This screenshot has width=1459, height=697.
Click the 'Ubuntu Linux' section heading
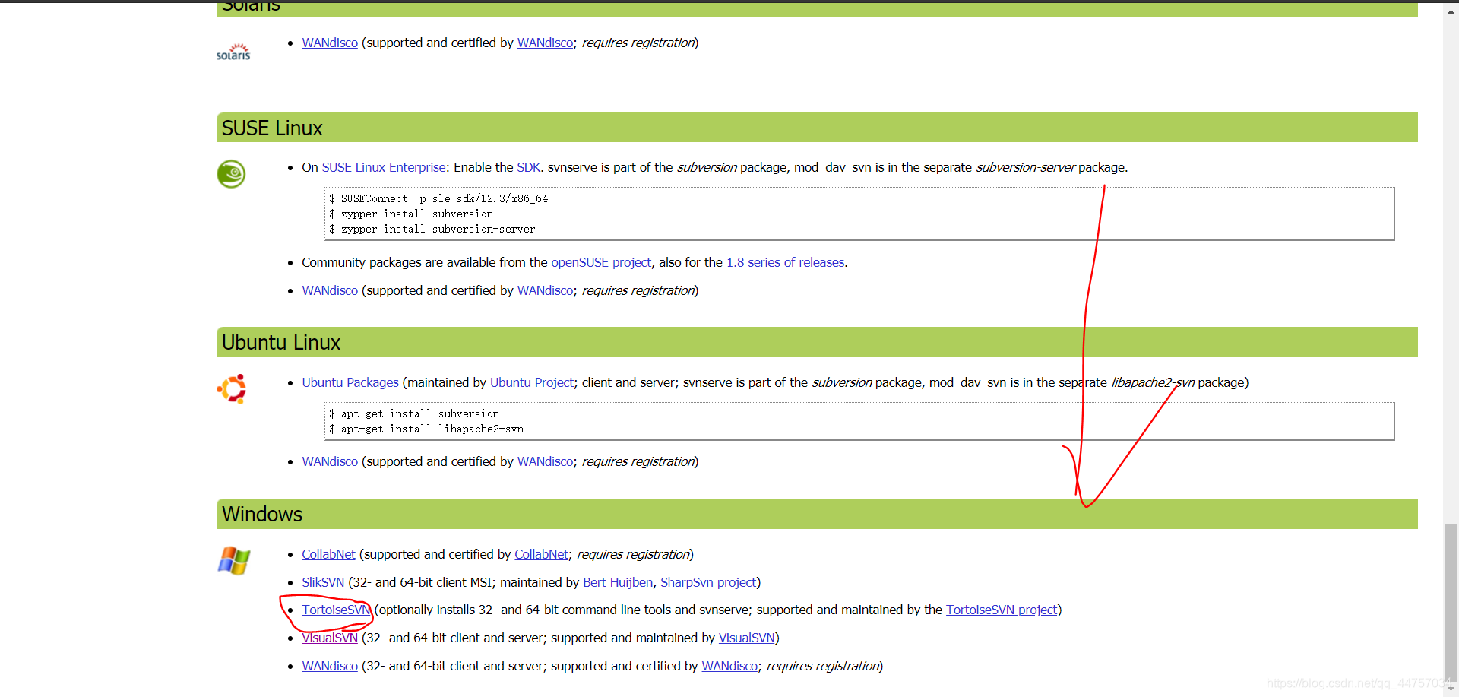281,343
